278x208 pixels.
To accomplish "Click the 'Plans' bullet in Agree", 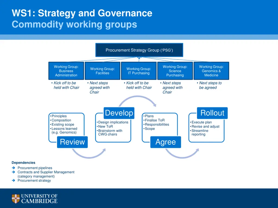I will [x=149, y=116].
